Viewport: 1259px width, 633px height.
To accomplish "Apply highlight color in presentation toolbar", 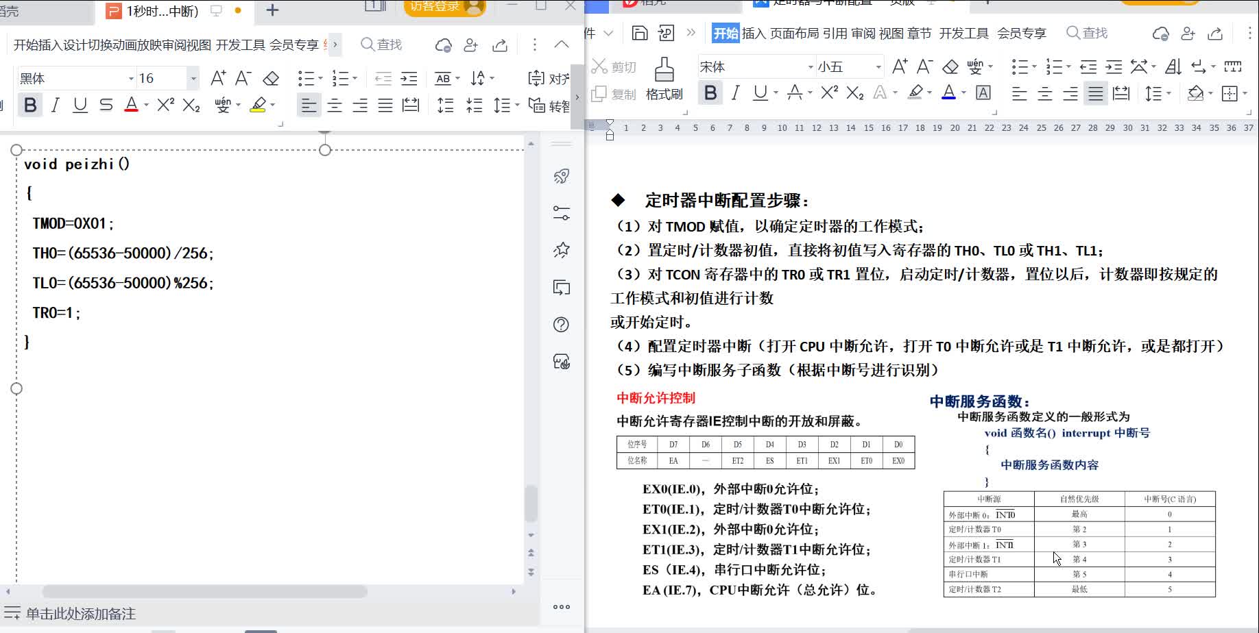I will point(258,105).
